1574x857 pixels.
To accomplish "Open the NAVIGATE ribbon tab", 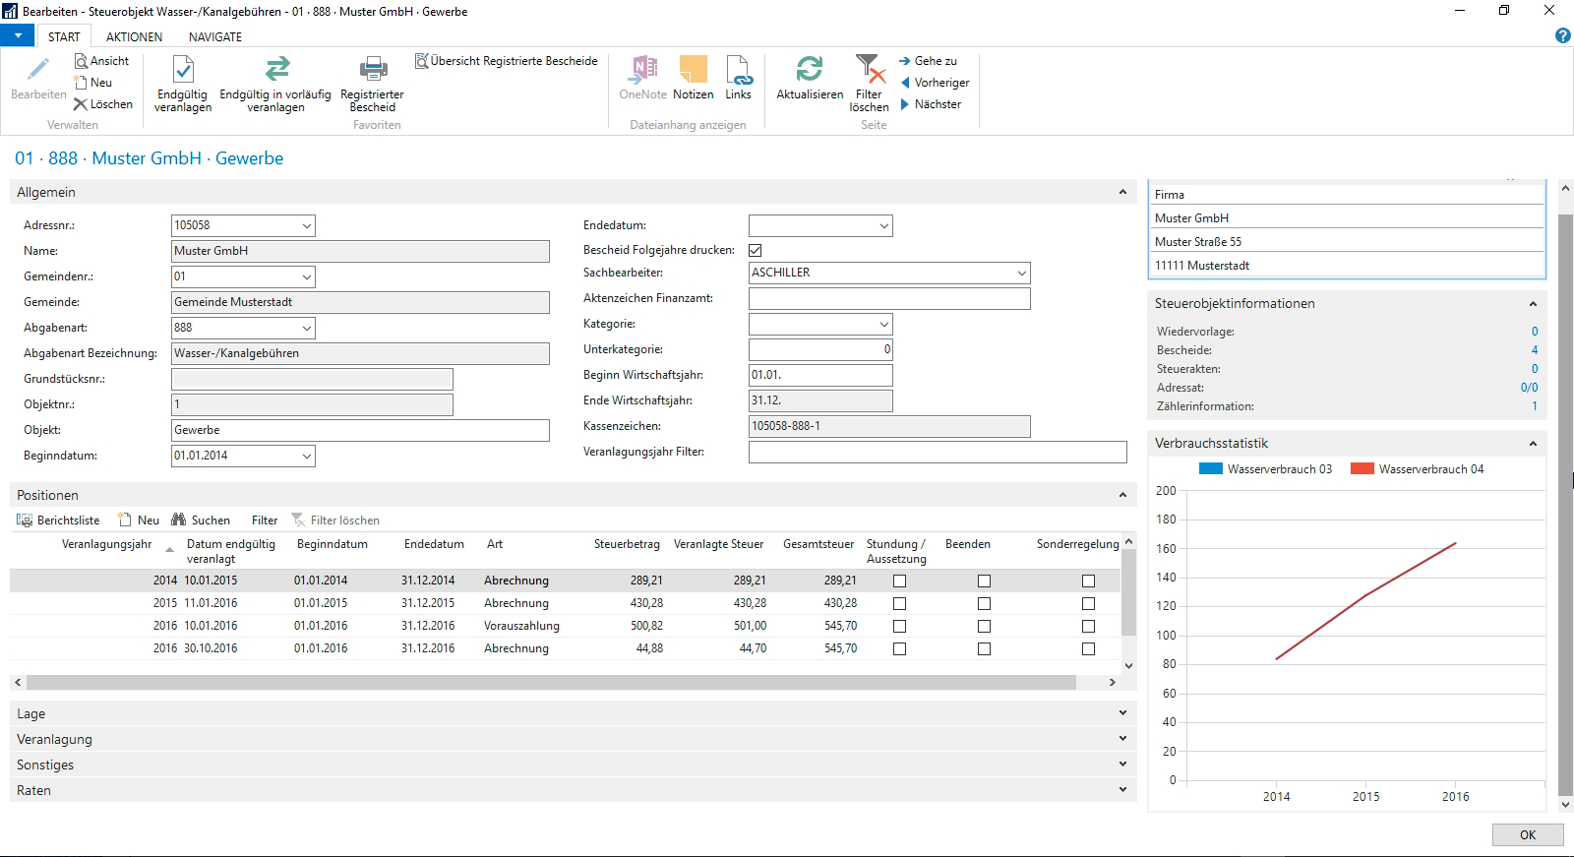I will point(214,36).
